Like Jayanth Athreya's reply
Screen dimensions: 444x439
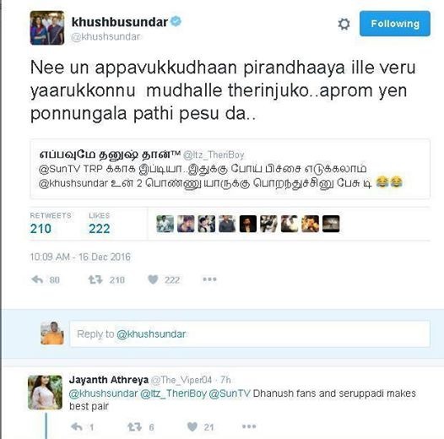192,427
